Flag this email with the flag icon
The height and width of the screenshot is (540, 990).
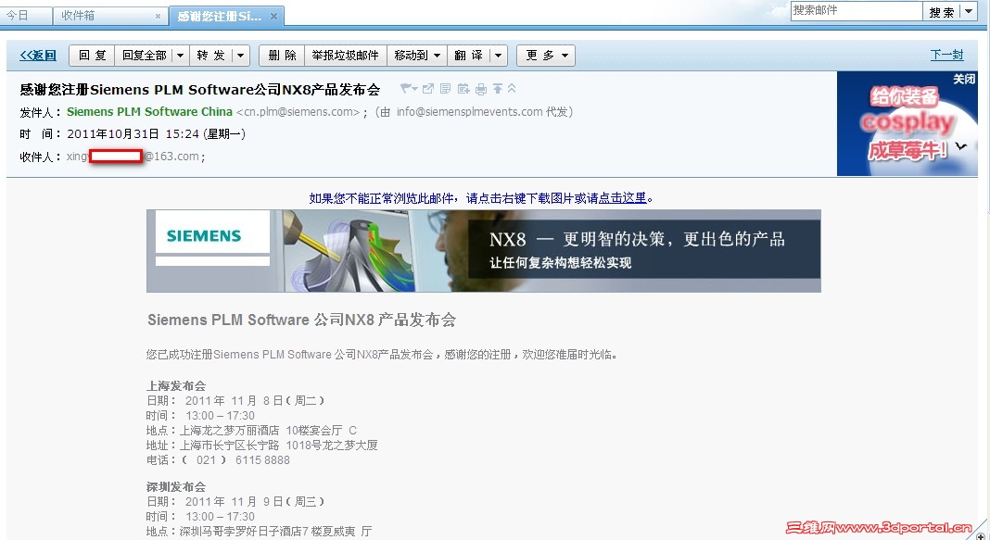(408, 89)
